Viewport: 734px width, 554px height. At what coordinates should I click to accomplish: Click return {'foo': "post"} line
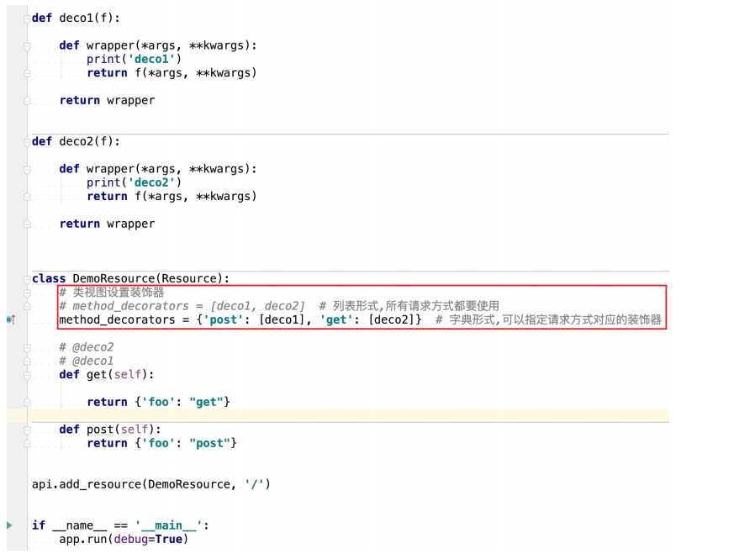162,444
